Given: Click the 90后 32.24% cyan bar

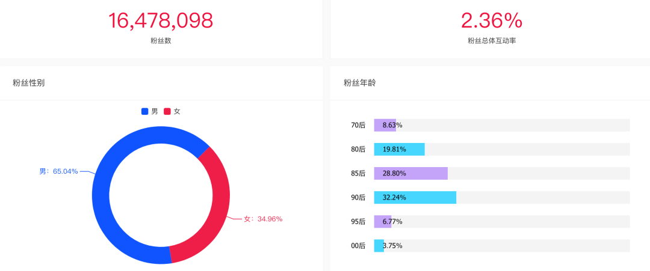Looking at the screenshot, I should (x=415, y=197).
